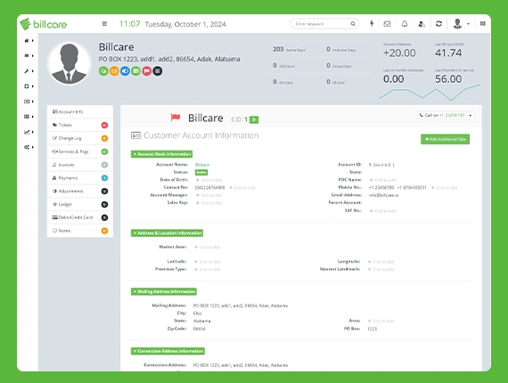Toggle the Mailing Address Information section

pos(164,291)
